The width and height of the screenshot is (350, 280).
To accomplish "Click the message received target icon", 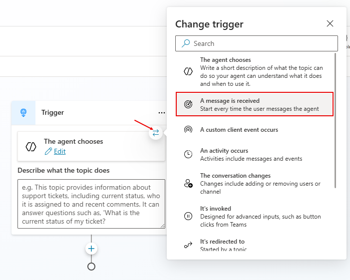I will 188,104.
